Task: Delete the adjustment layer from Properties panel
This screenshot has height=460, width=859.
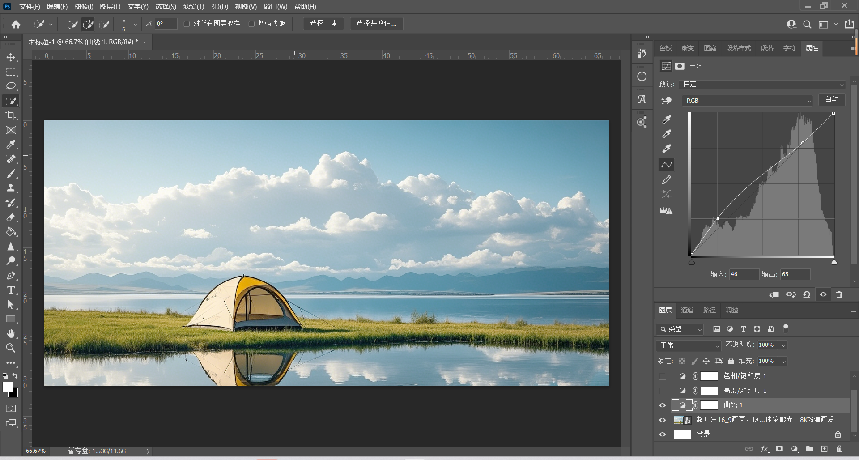Action: (x=839, y=294)
